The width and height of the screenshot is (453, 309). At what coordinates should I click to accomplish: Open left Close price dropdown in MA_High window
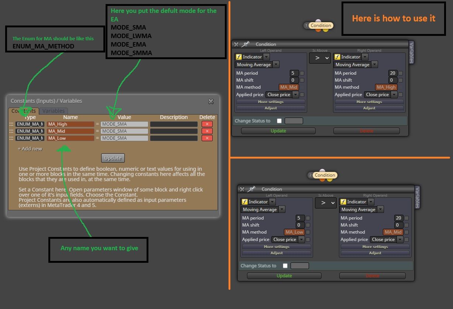click(295, 95)
